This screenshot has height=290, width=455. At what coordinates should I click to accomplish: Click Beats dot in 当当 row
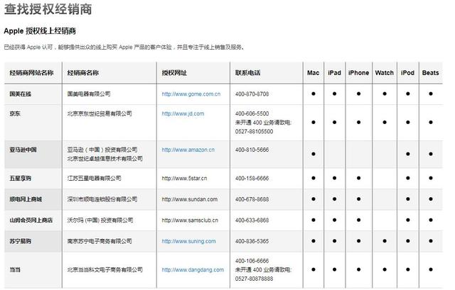tap(431, 269)
